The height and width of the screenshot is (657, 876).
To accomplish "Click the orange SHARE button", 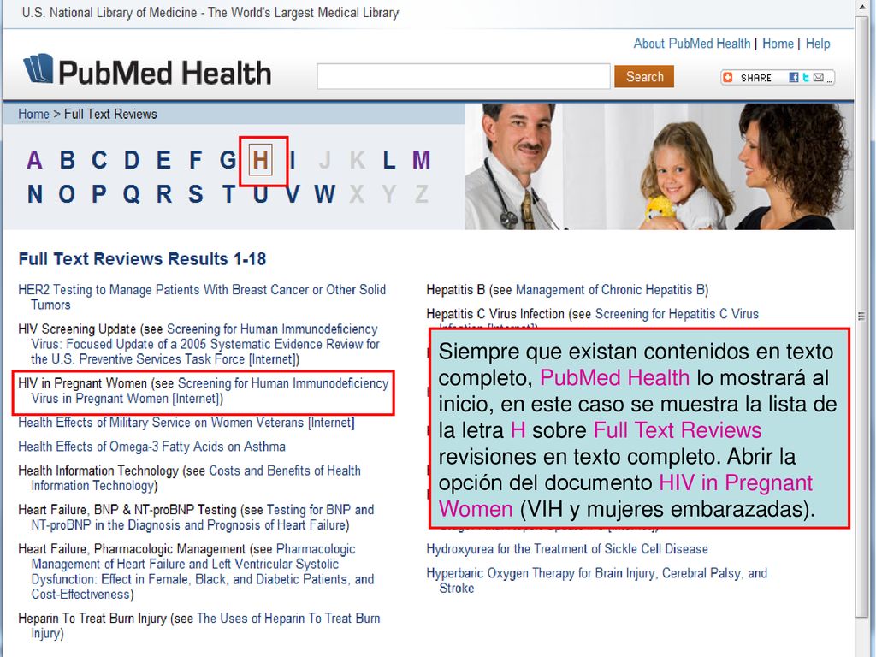I will (747, 78).
